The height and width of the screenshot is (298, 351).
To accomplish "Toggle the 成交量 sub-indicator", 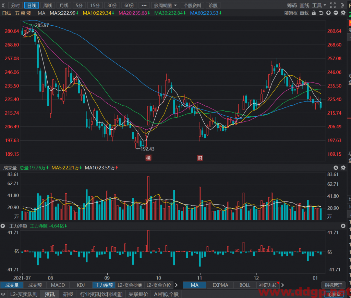I will point(12,285).
